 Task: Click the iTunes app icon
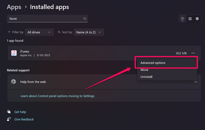[14, 53]
